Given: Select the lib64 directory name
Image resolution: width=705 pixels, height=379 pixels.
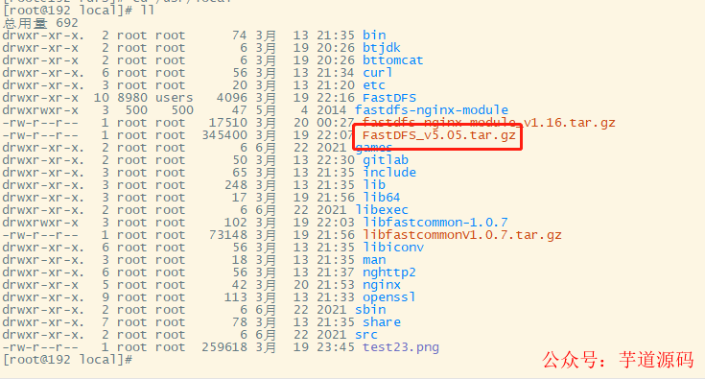Looking at the screenshot, I should tap(382, 198).
